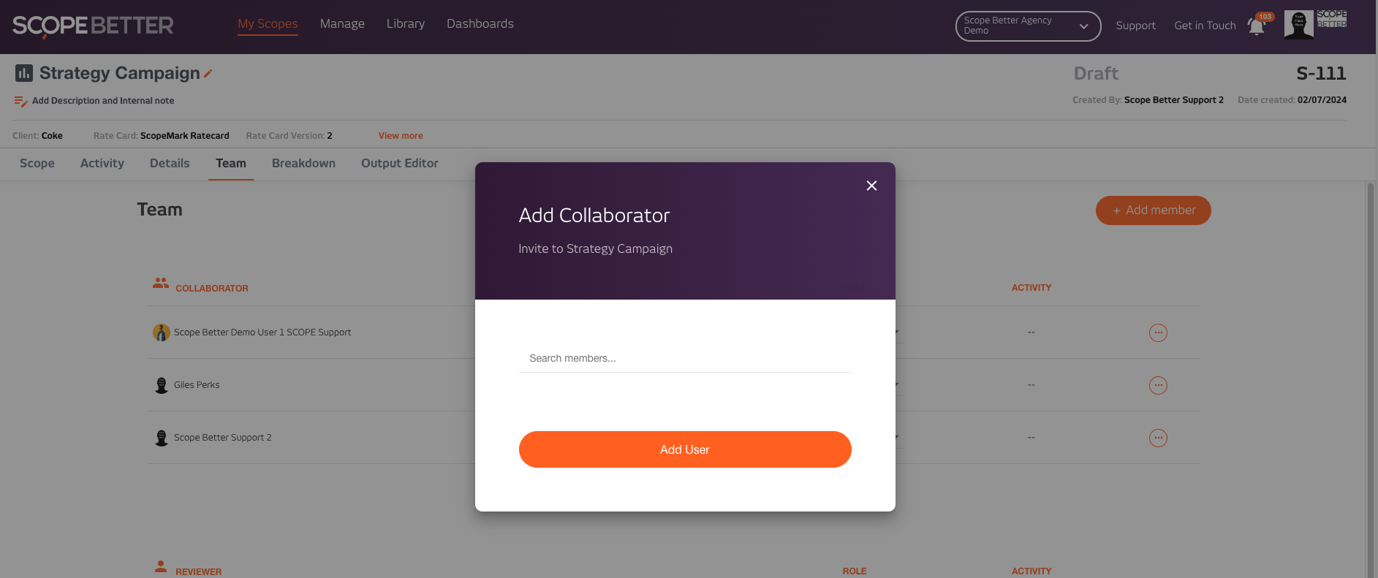Click the pencil icon beside Strategy Campaign
Image resolution: width=1378 pixels, height=578 pixels.
pyautogui.click(x=208, y=74)
